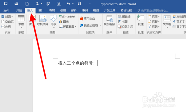Expand the undo history dropdown arrow
The image size is (186, 112).
[x=73, y=4]
